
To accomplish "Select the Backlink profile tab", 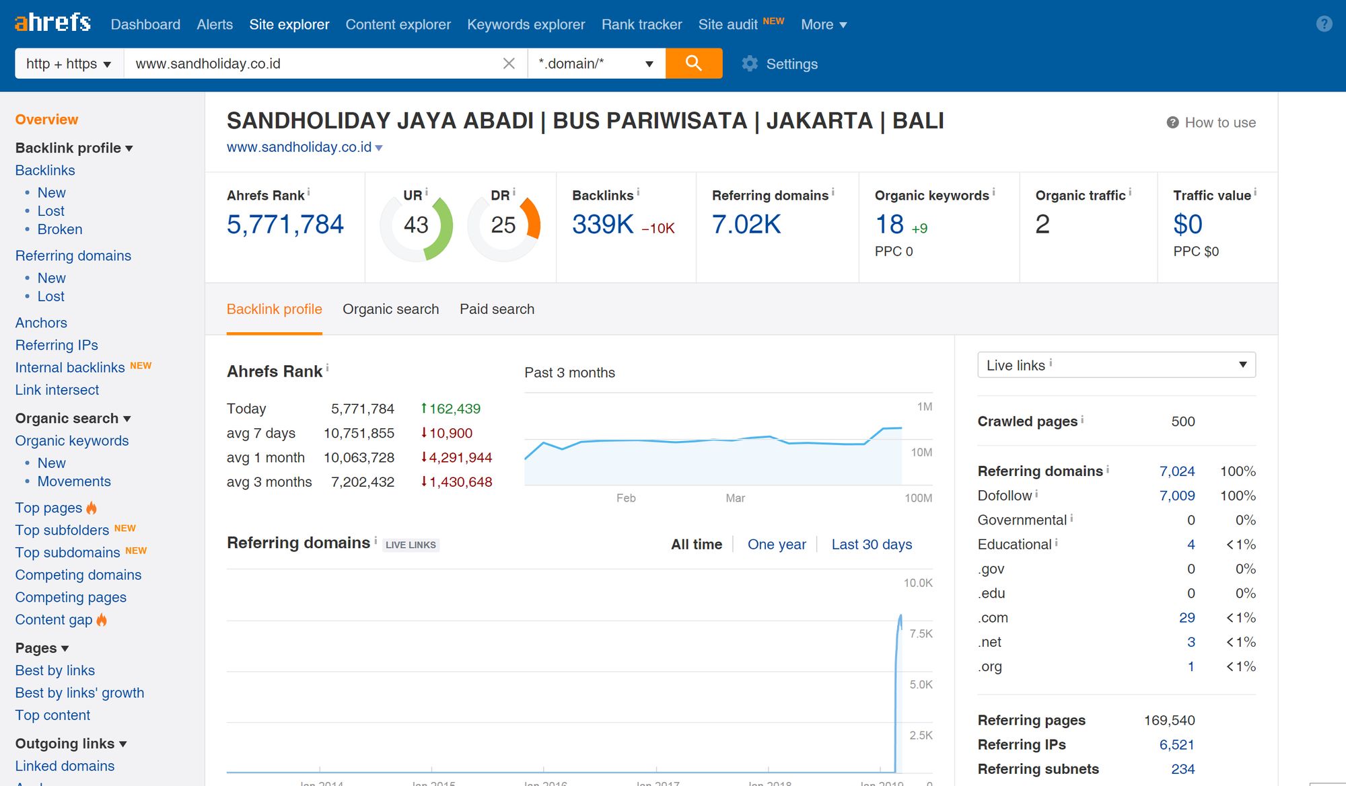I will click(x=274, y=309).
